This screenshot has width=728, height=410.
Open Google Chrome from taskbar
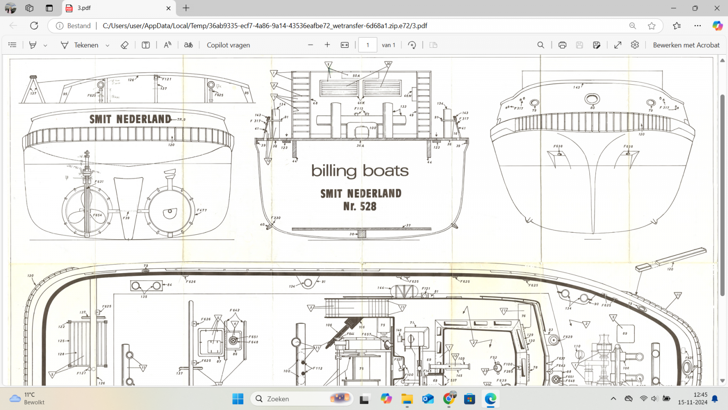[449, 399]
